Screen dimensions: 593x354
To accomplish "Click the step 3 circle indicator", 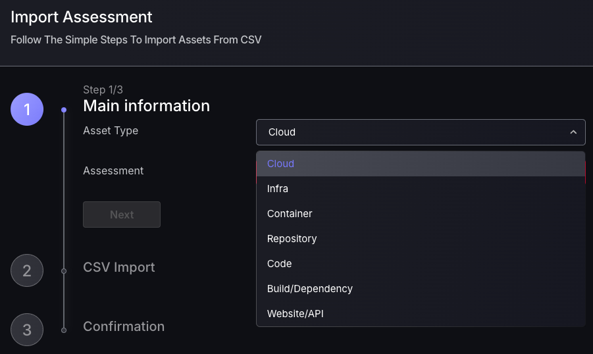I will 27,330.
